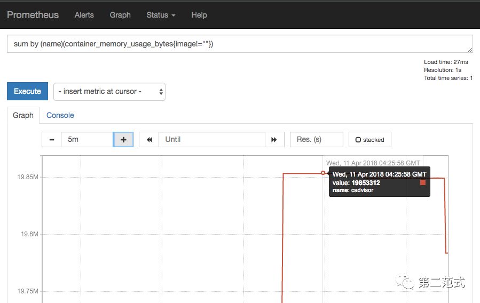The width and height of the screenshot is (480, 303).
Task: Click the 'Load time: 27ms' text
Action: pyautogui.click(x=446, y=62)
